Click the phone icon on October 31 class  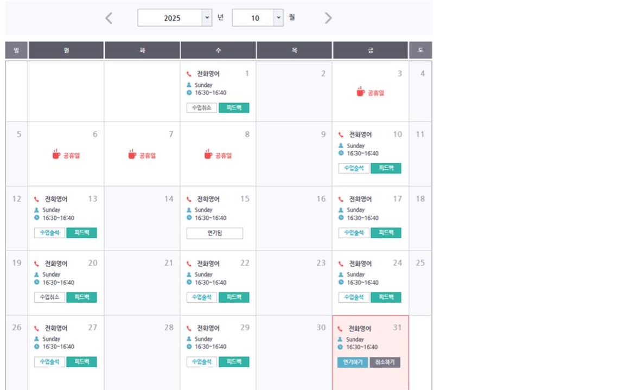tap(341, 329)
